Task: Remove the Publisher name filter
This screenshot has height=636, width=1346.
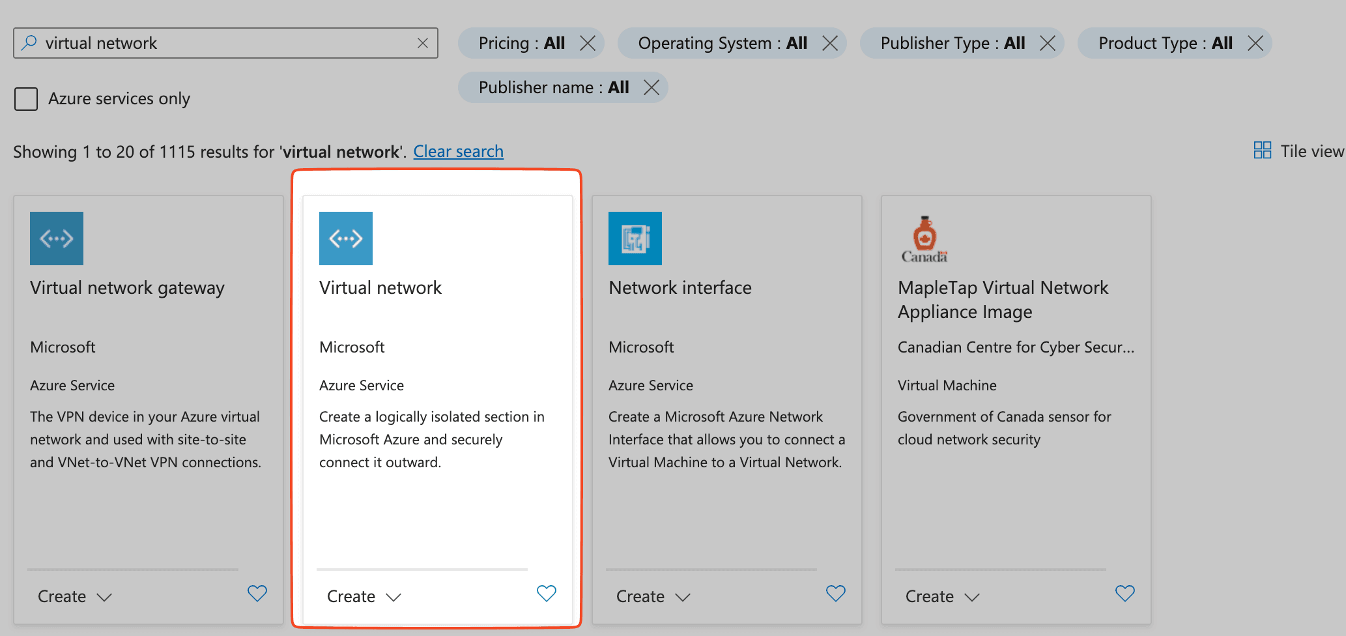Action: pos(652,87)
